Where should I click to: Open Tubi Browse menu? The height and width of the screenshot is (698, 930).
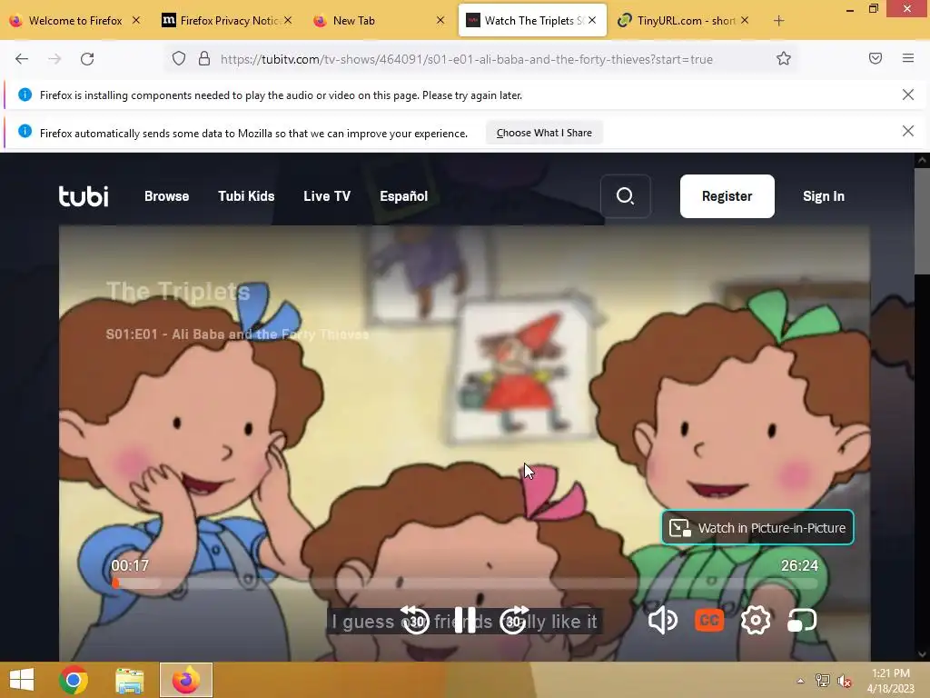point(167,196)
